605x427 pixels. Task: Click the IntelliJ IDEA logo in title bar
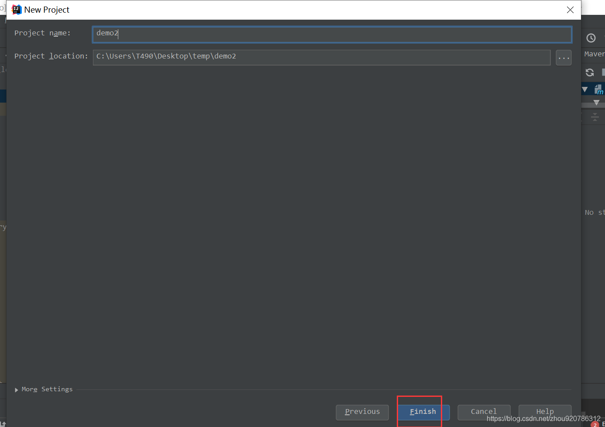17,10
